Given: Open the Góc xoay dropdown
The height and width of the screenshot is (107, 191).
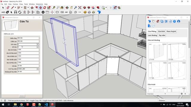Looking at the screenshot, I should pos(38,44).
